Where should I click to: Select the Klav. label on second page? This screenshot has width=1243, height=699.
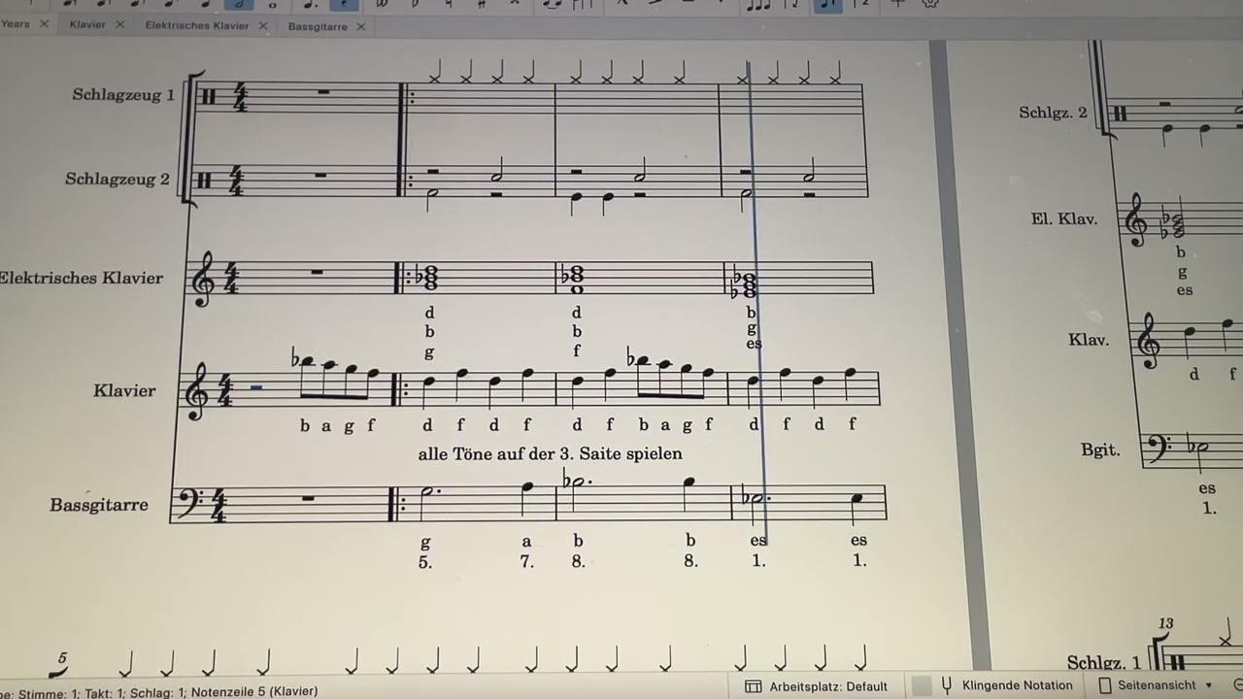[x=1089, y=340]
